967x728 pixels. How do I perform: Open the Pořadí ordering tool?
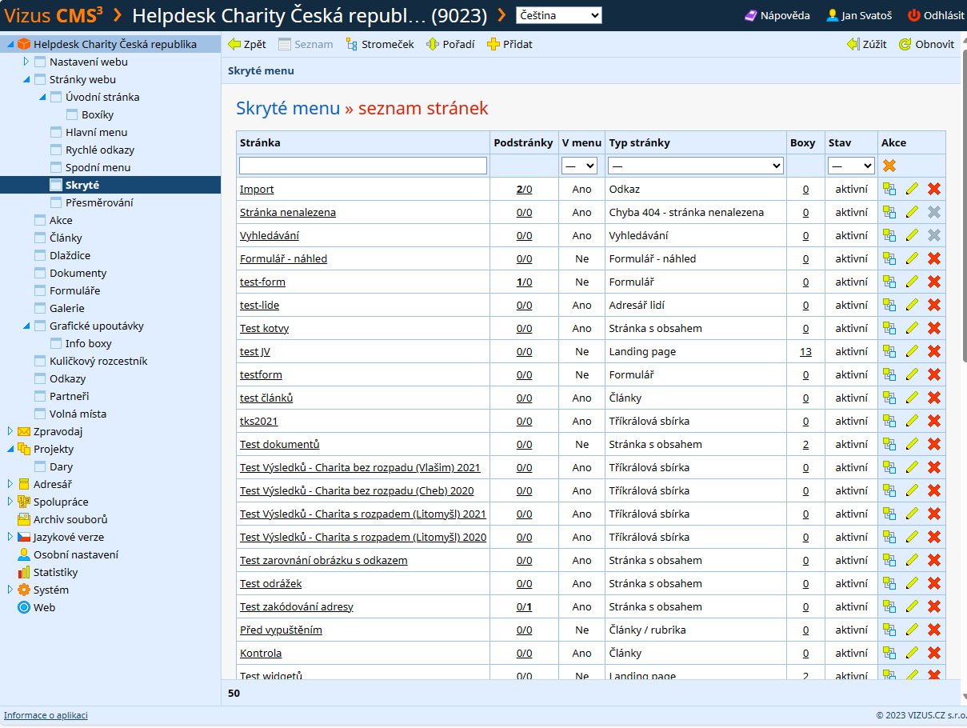[x=450, y=45]
